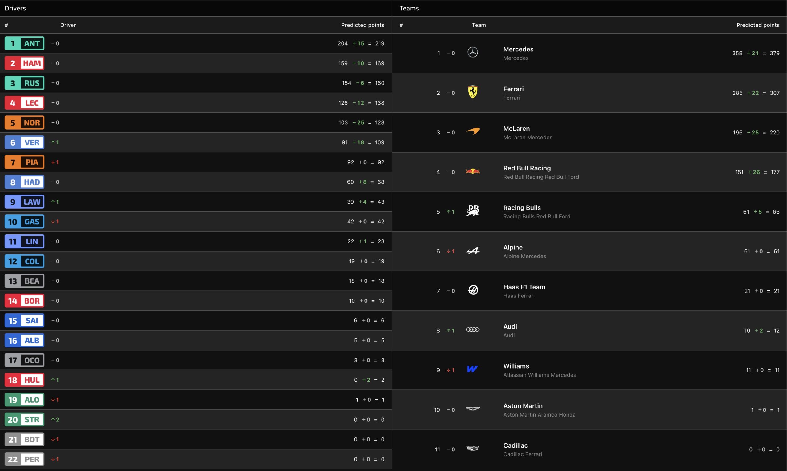Click the Williams W logo
Image resolution: width=787 pixels, height=471 pixels.
click(x=472, y=369)
